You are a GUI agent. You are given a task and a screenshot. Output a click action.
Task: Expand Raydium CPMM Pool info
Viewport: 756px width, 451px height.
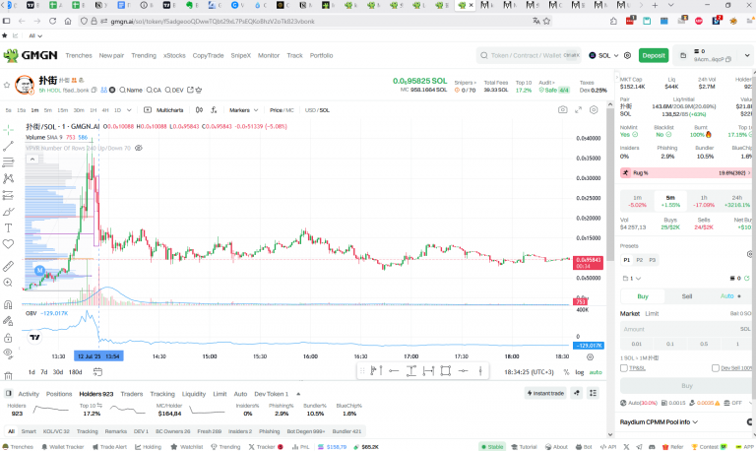[x=659, y=422]
